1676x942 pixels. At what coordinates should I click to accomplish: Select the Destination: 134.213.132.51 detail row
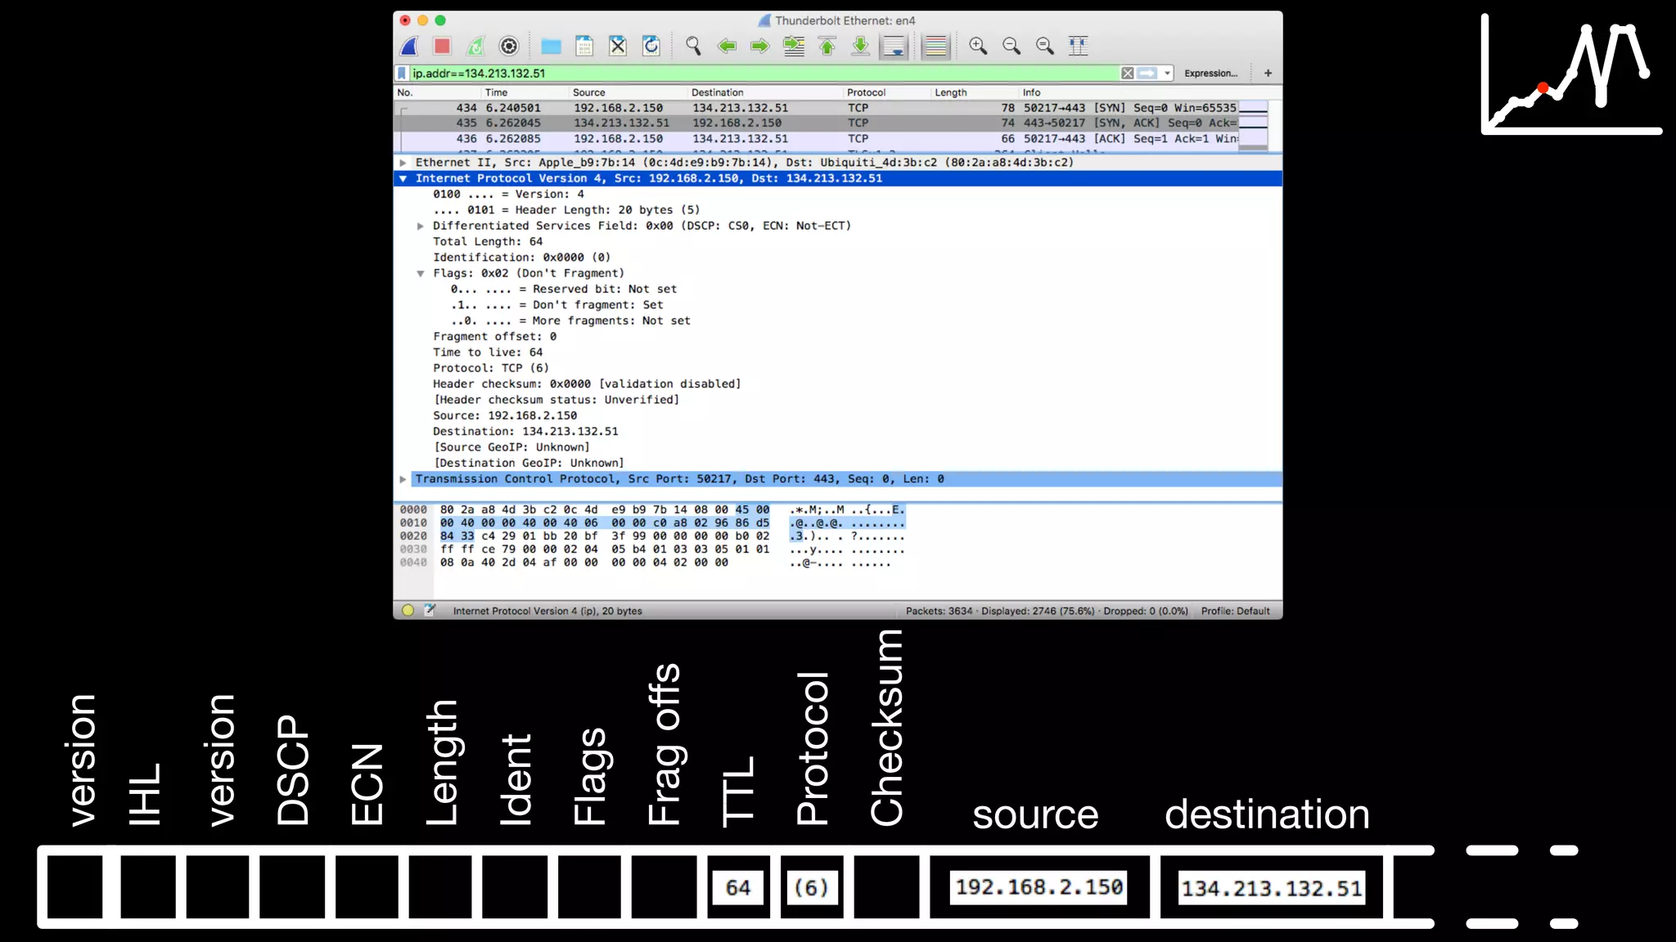[x=838, y=432]
